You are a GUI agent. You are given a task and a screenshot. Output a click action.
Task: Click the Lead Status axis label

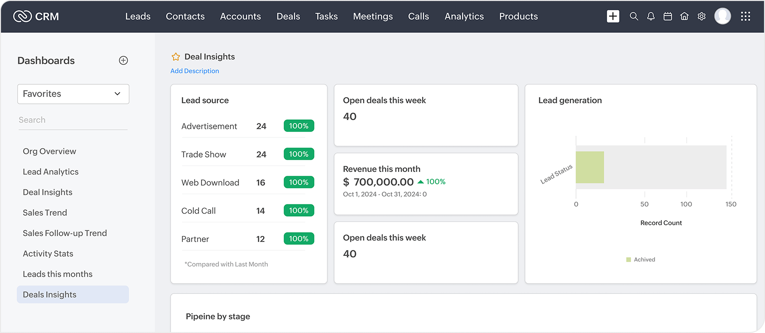coord(556,174)
